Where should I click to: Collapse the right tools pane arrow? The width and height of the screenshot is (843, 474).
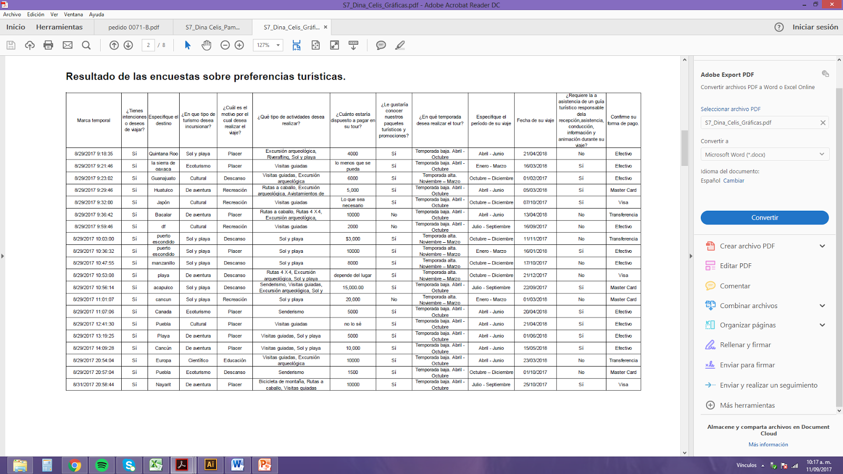(691, 256)
